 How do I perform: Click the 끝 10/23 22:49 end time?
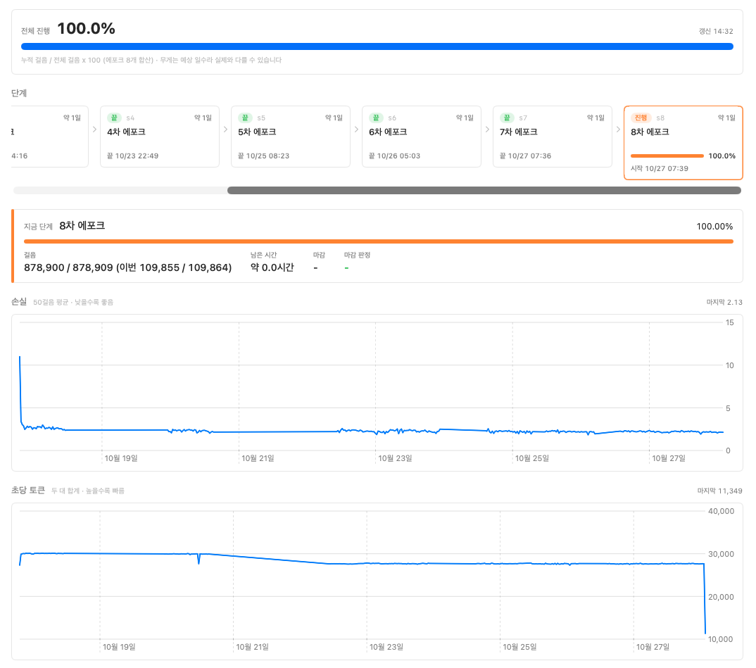pyautogui.click(x=132, y=156)
